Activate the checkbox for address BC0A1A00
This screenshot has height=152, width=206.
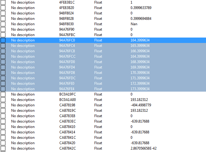(x=3, y=100)
